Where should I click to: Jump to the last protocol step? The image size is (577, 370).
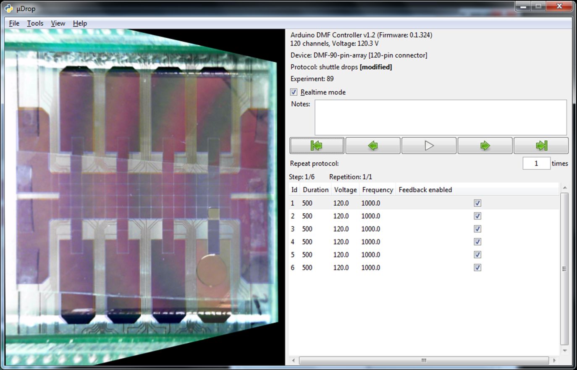(541, 146)
